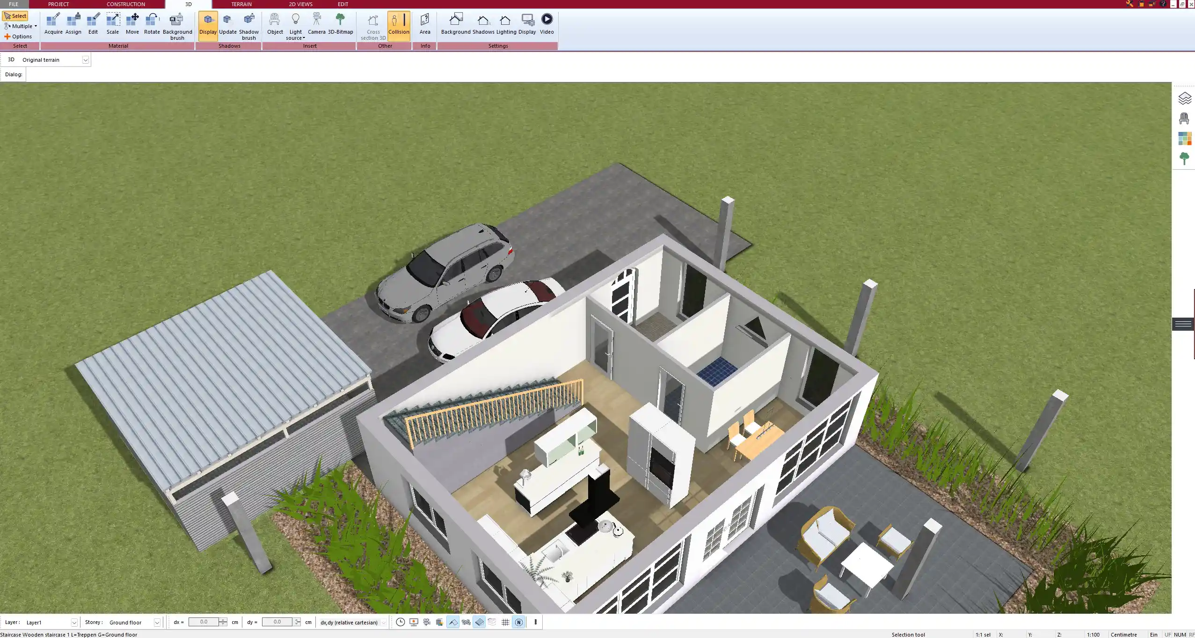Start the Video tool

pyautogui.click(x=546, y=24)
